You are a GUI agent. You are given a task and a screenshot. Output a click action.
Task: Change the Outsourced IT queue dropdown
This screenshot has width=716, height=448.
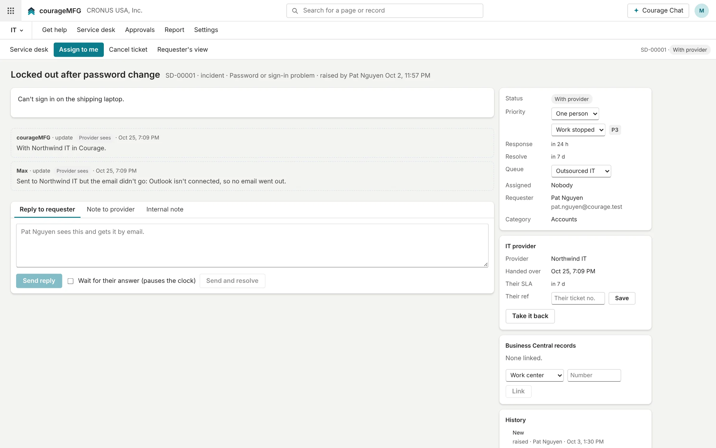pyautogui.click(x=581, y=171)
